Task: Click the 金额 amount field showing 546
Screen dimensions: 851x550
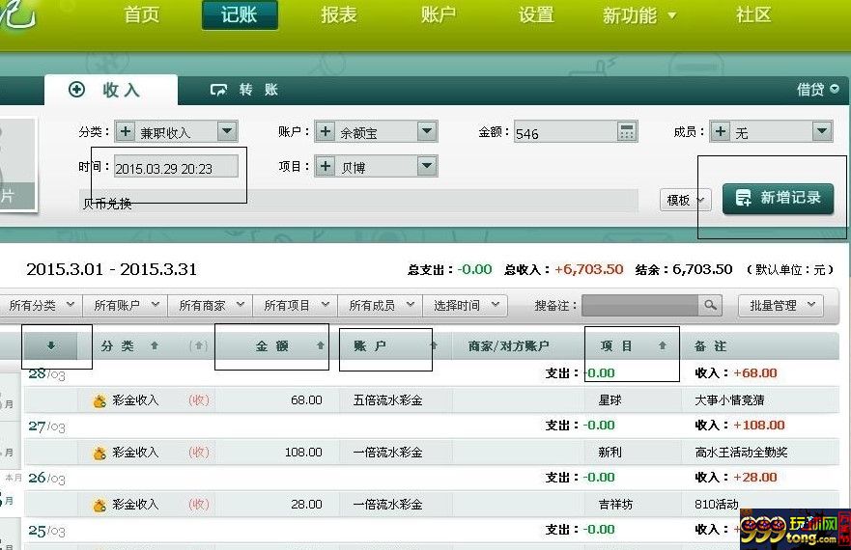Action: (565, 132)
